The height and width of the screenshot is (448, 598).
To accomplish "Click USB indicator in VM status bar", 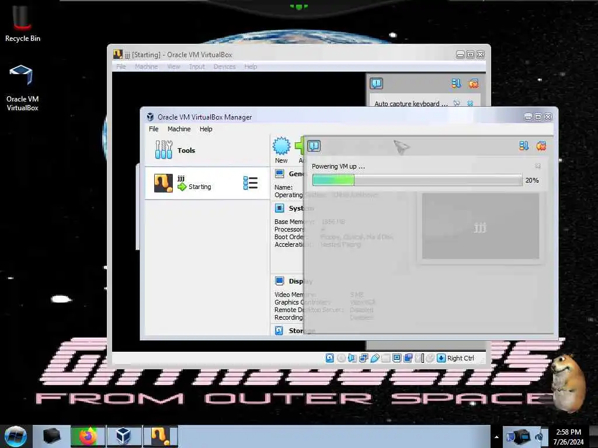I will point(374,358).
